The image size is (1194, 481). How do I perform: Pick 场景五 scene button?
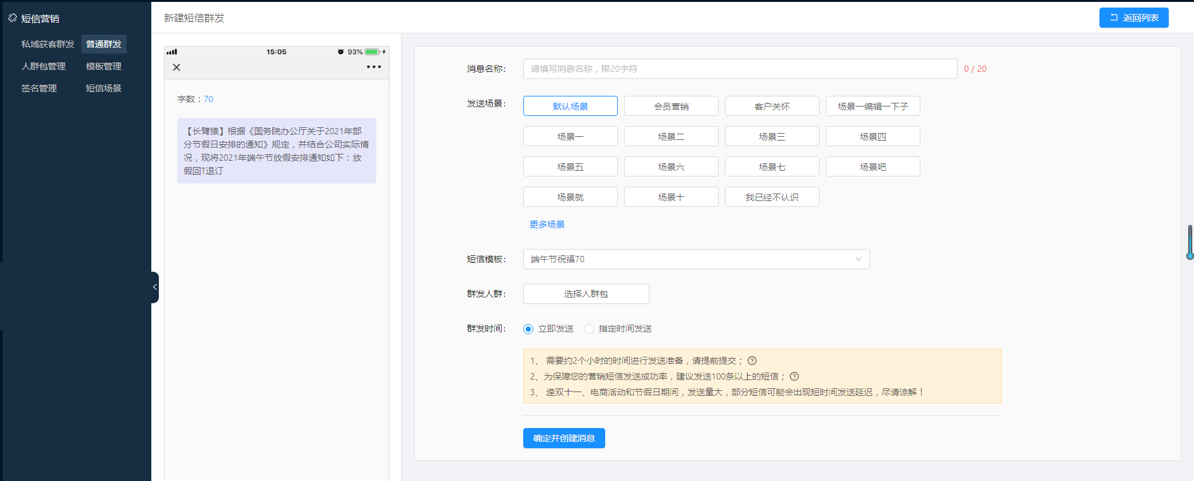[571, 166]
